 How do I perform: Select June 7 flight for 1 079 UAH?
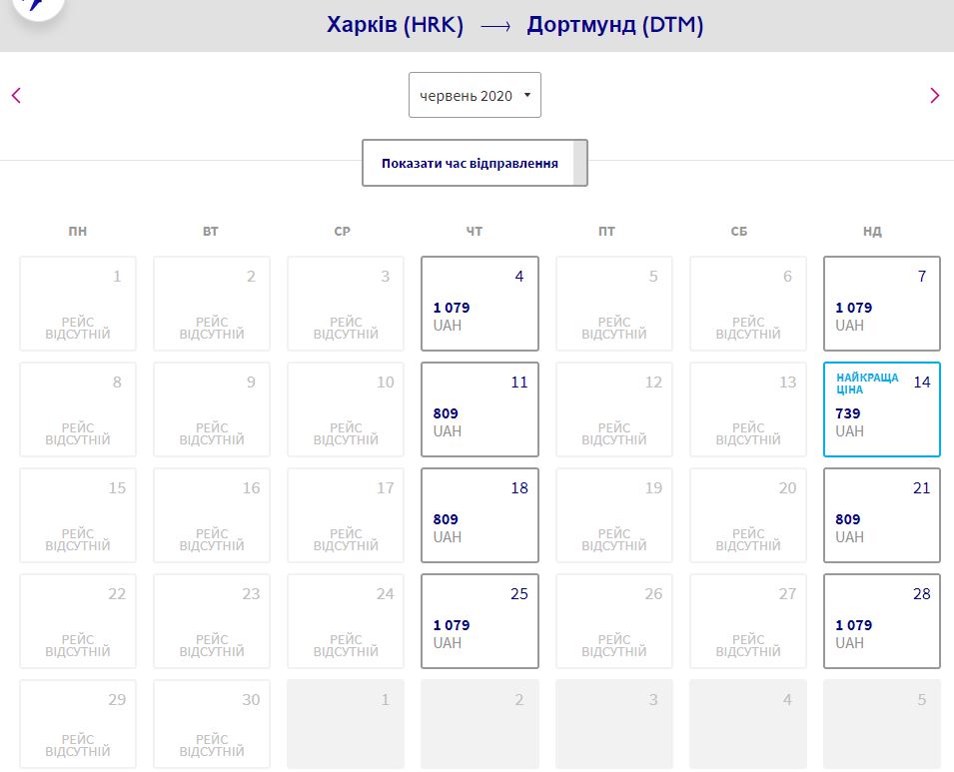pyautogui.click(x=881, y=304)
